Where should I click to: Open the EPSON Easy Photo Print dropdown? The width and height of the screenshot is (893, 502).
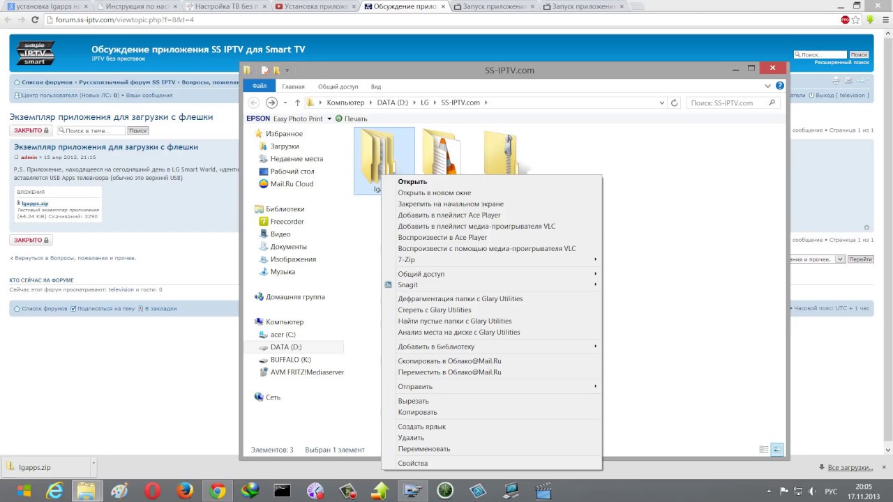[329, 119]
